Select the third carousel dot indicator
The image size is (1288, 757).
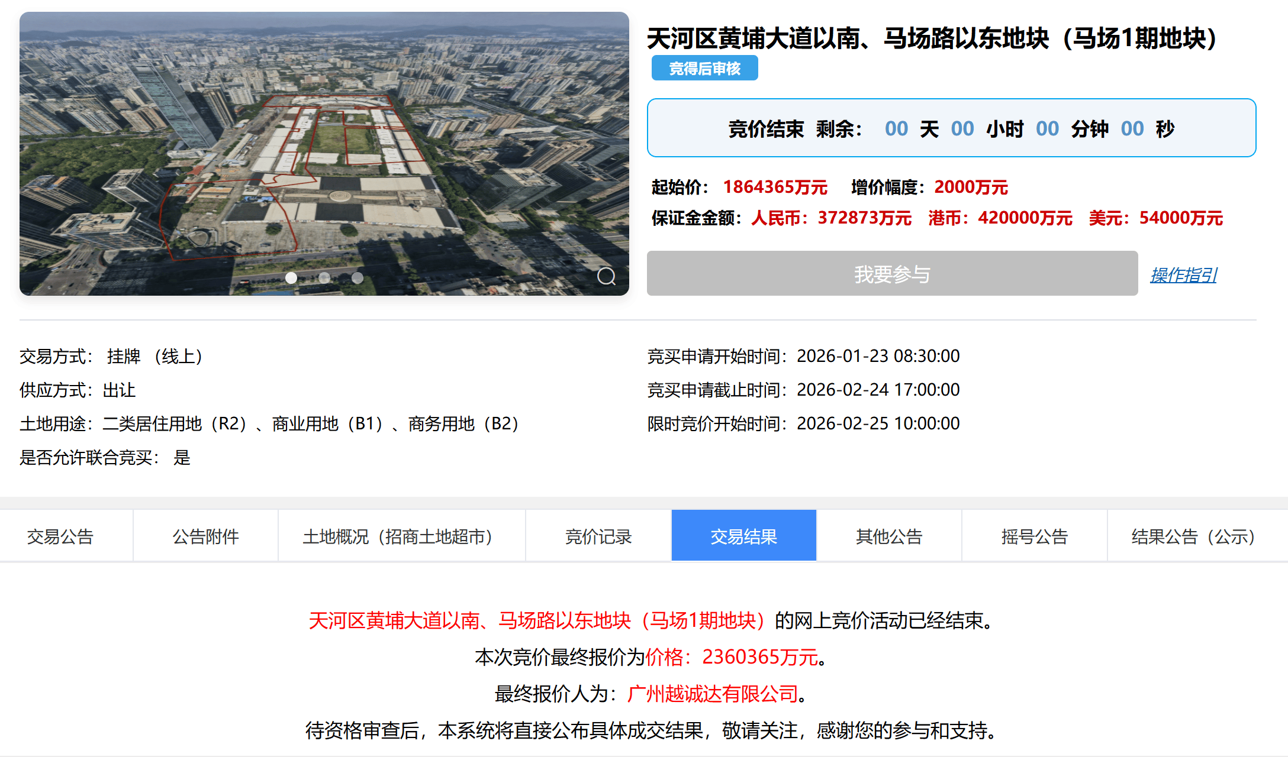tap(358, 277)
